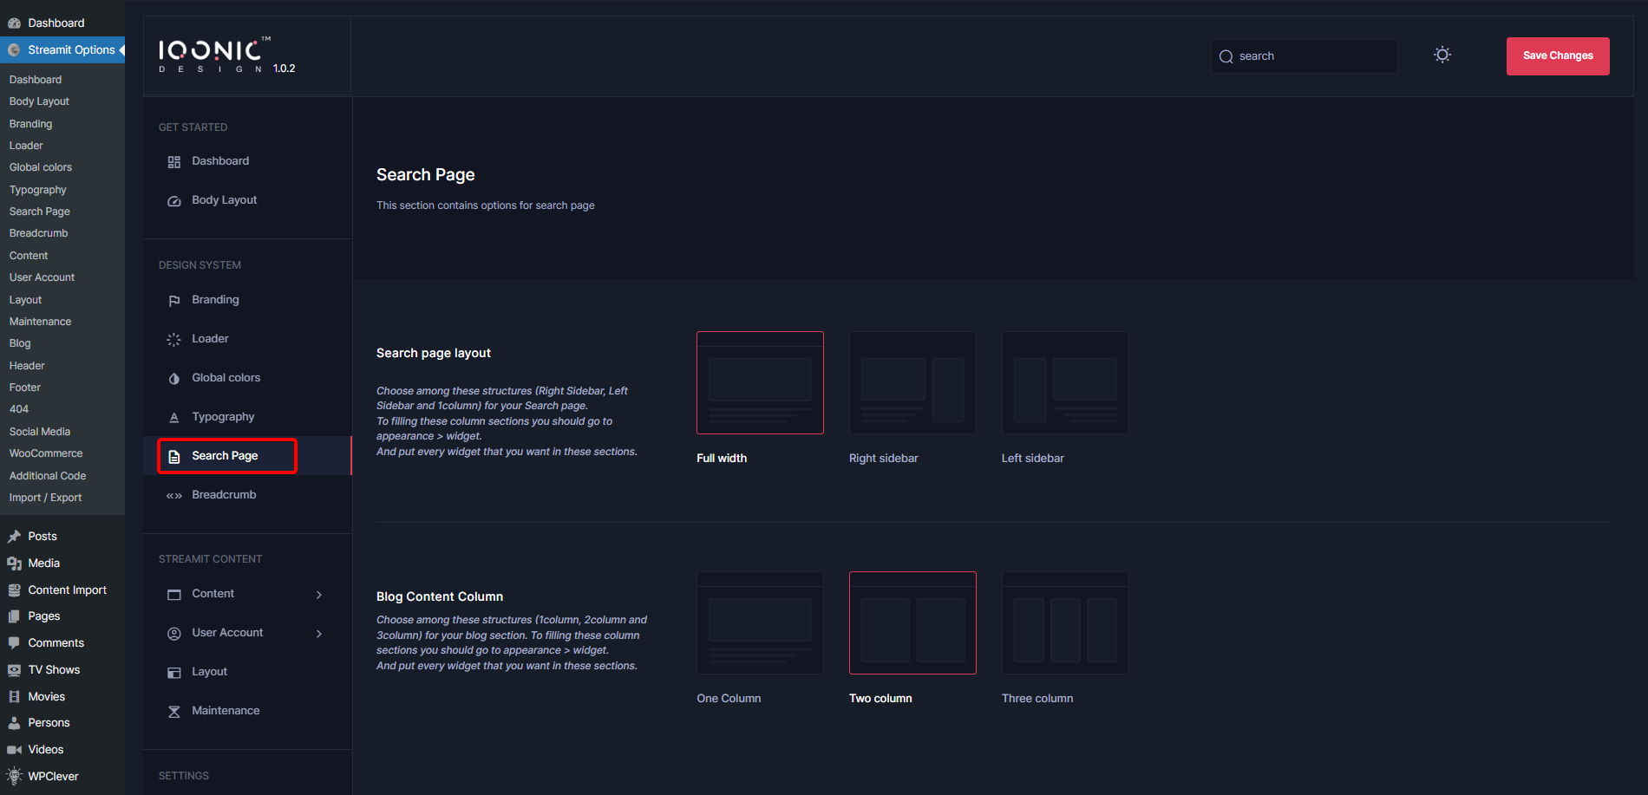Click the Comments bubble icon
The width and height of the screenshot is (1648, 795).
coord(14,643)
